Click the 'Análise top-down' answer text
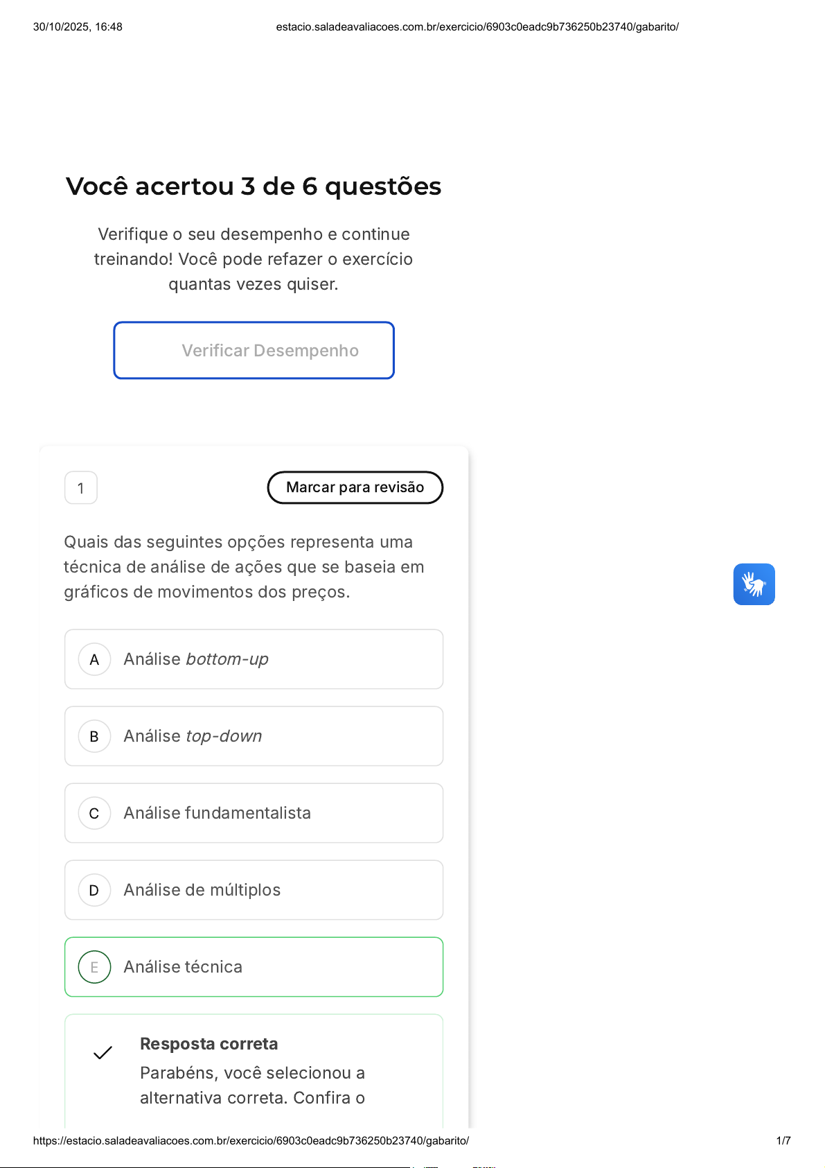 tap(193, 736)
